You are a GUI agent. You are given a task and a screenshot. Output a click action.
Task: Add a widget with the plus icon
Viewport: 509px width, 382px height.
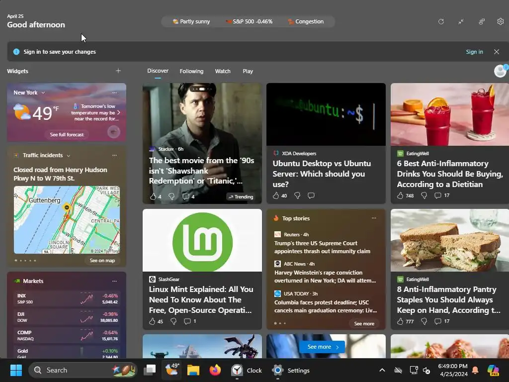[118, 71]
